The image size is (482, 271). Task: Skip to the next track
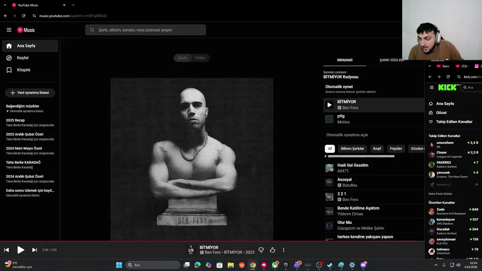pyautogui.click(x=35, y=250)
